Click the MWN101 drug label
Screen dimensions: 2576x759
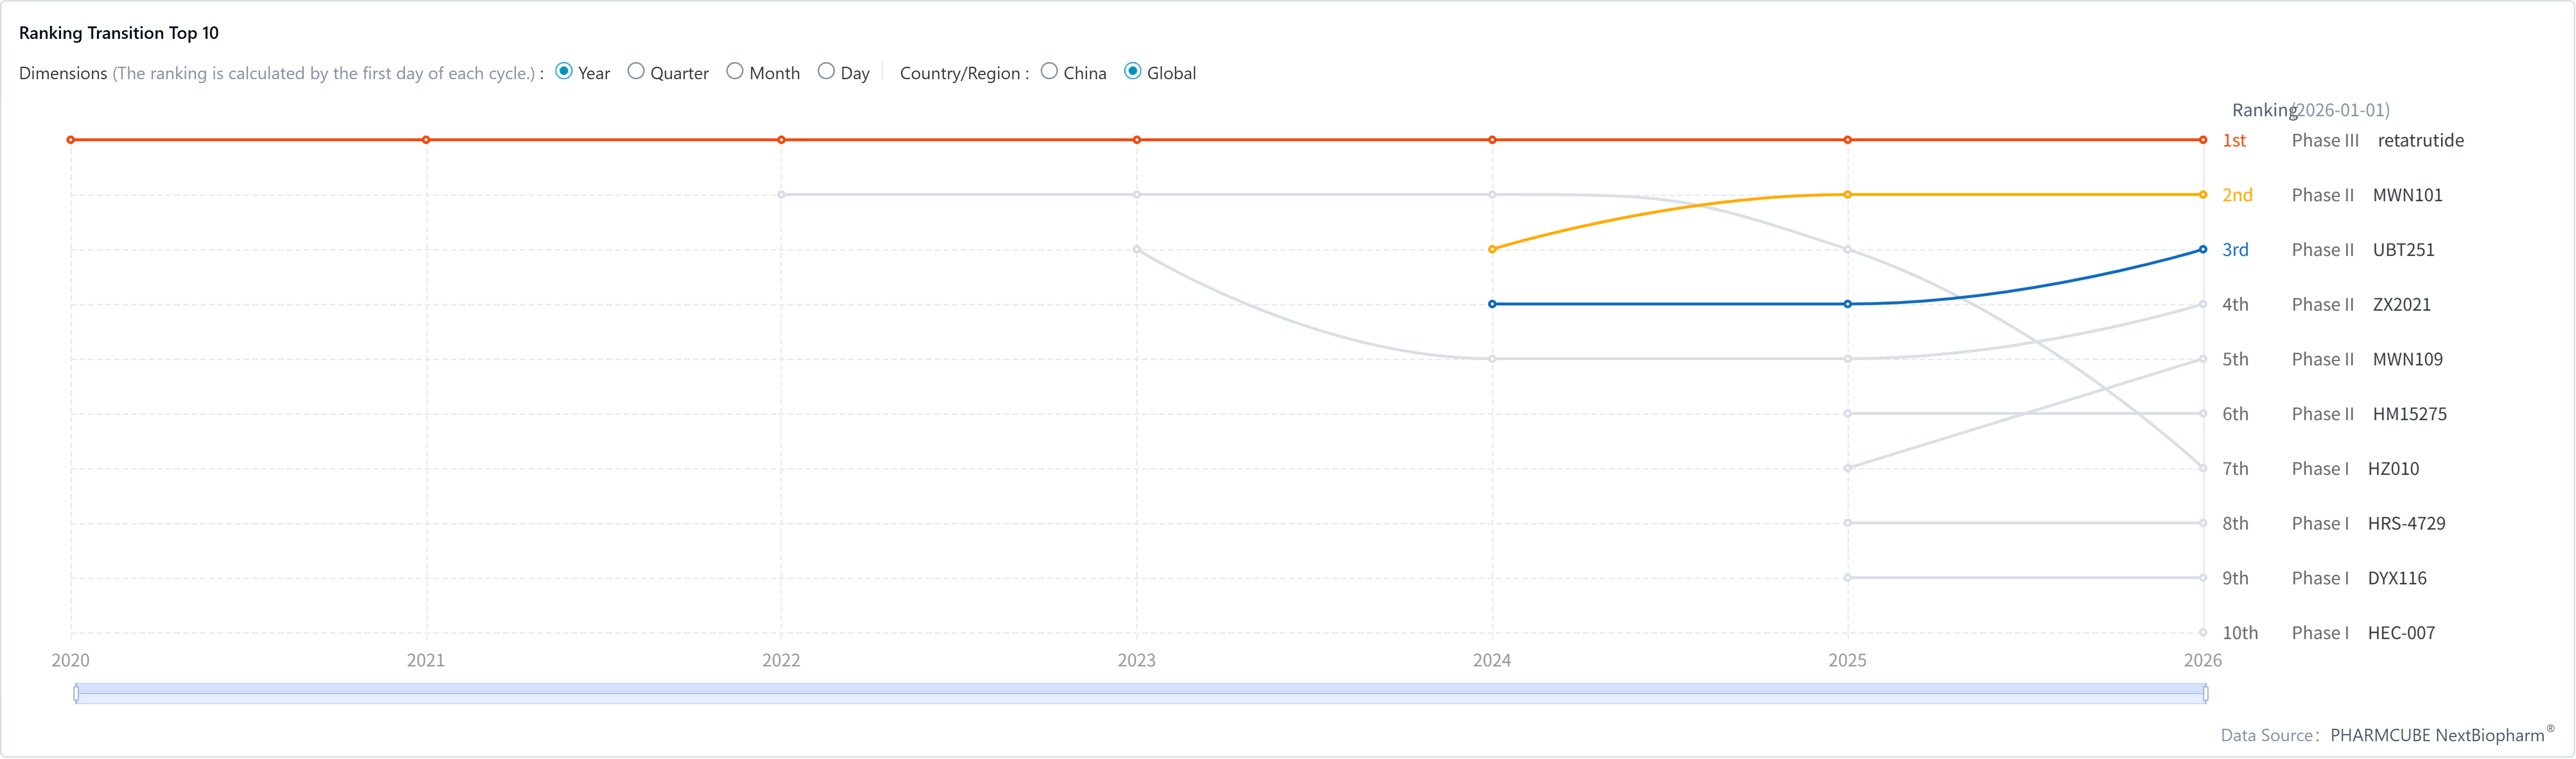pyautogui.click(x=2407, y=195)
